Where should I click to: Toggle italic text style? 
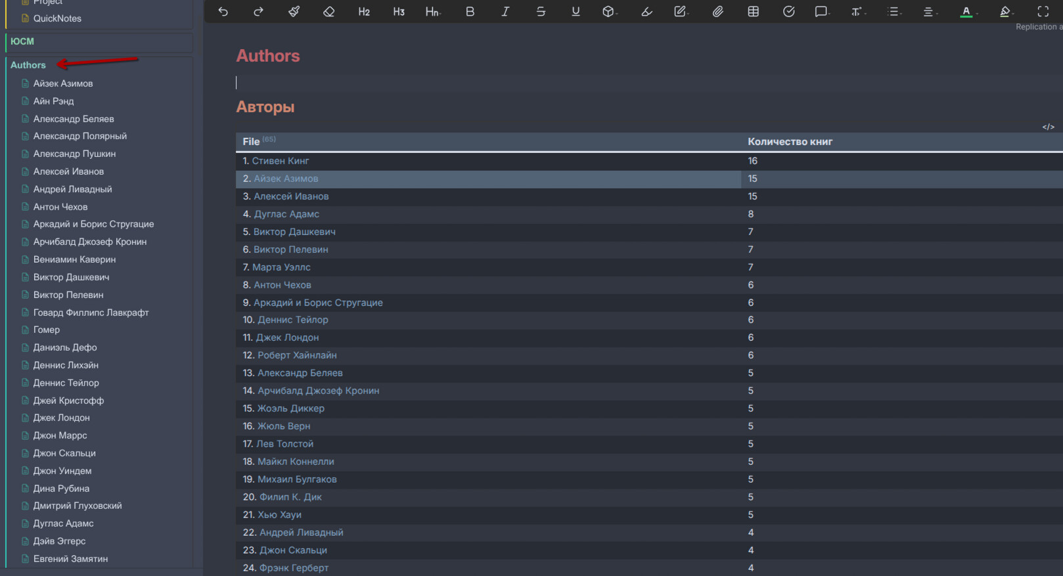(x=505, y=11)
